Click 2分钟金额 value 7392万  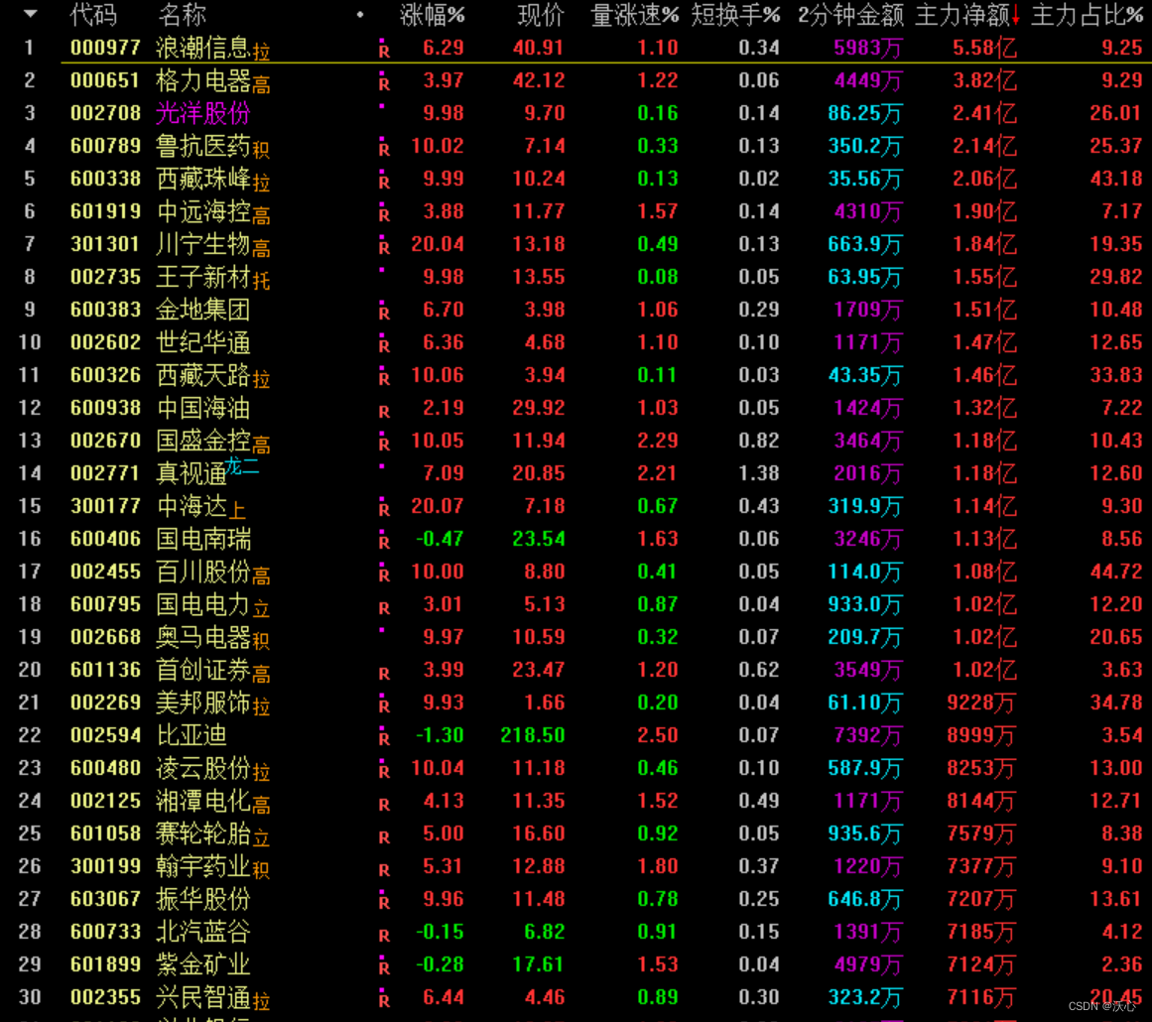click(867, 735)
